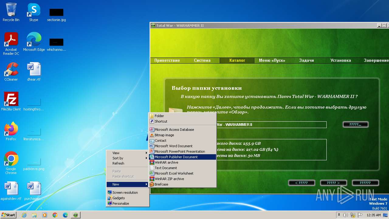
Task: Open the Start menu
Action: [x=8, y=215]
